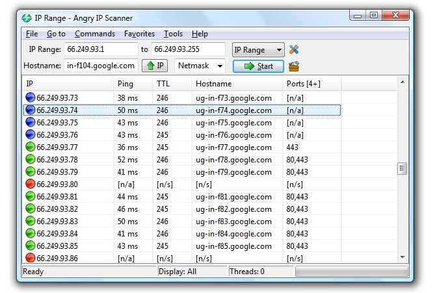Select hostname ug-in-f83.google.com
Image resolution: width=435 pixels, height=293 pixels.
coord(233,222)
